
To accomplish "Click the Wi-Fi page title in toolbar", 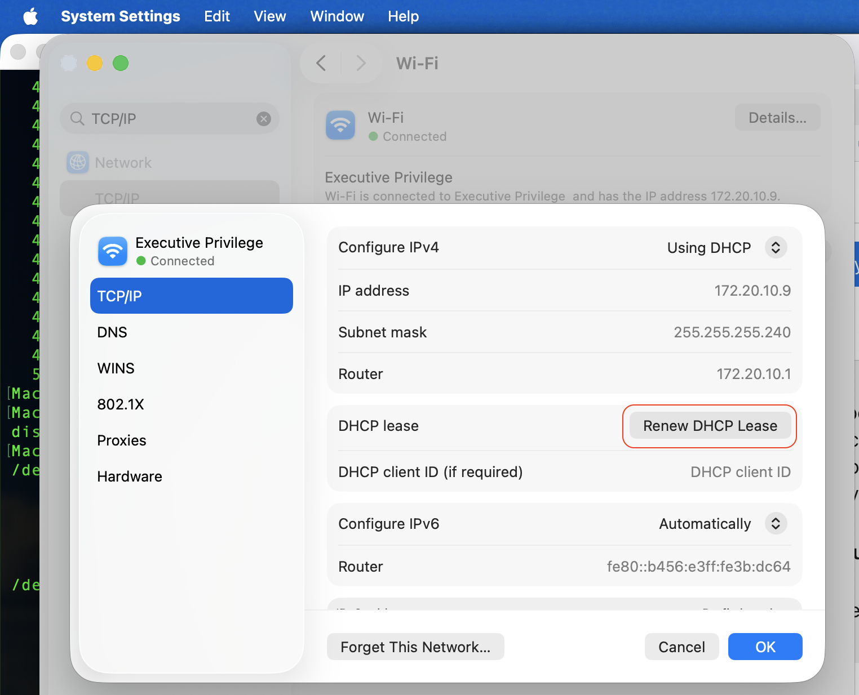I will pyautogui.click(x=417, y=63).
